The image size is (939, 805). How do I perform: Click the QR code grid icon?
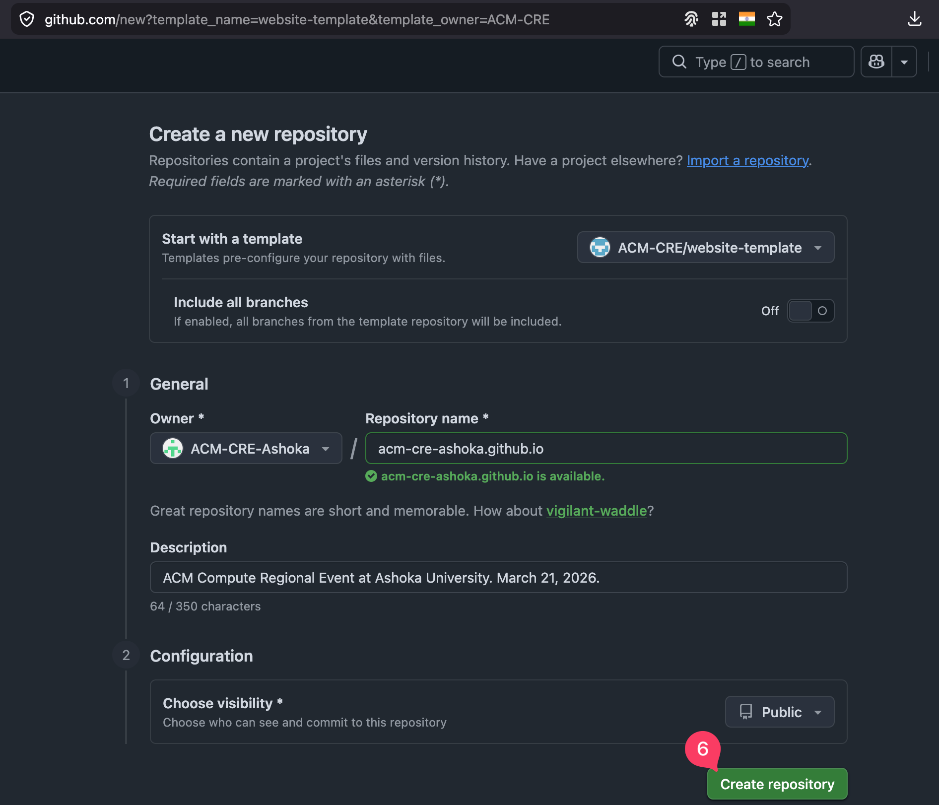tap(719, 19)
